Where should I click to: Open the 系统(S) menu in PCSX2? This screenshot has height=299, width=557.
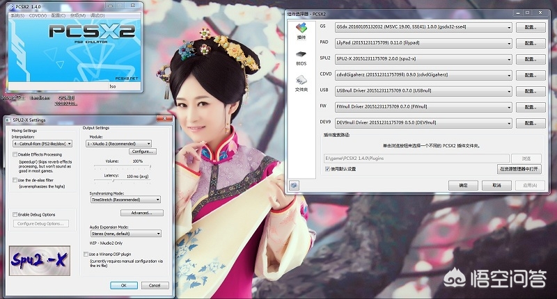[x=17, y=15]
